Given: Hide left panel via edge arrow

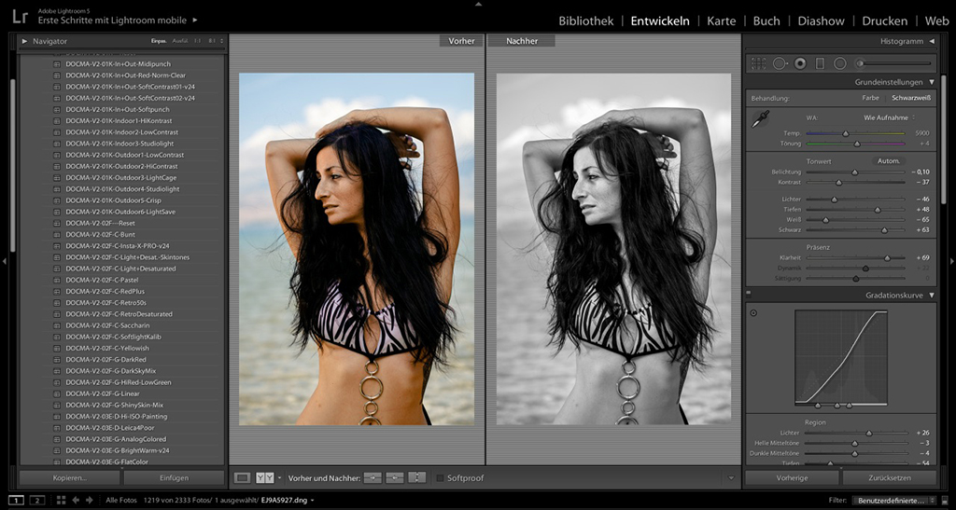Looking at the screenshot, I should pos(5,261).
